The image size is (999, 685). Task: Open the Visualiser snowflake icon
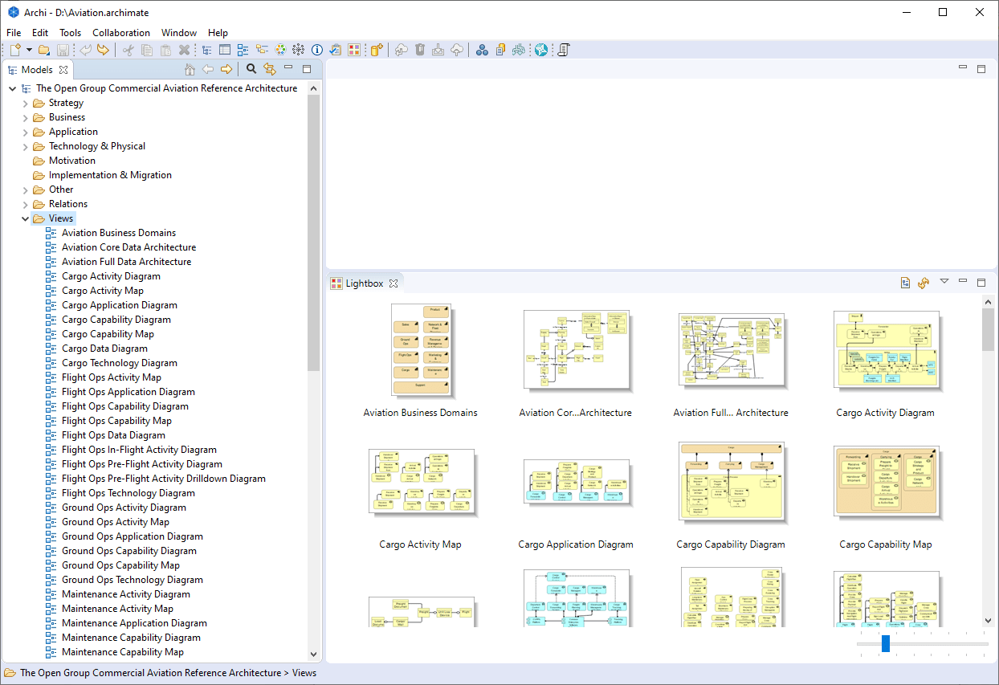click(x=299, y=50)
